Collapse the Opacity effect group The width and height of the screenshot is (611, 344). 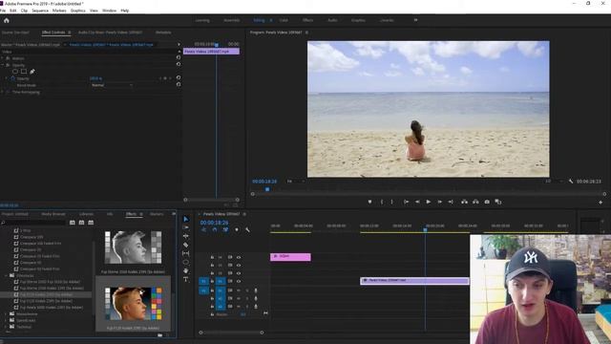(3, 65)
